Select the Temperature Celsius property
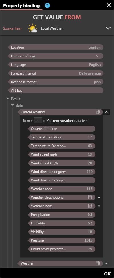 (x=62, y=137)
